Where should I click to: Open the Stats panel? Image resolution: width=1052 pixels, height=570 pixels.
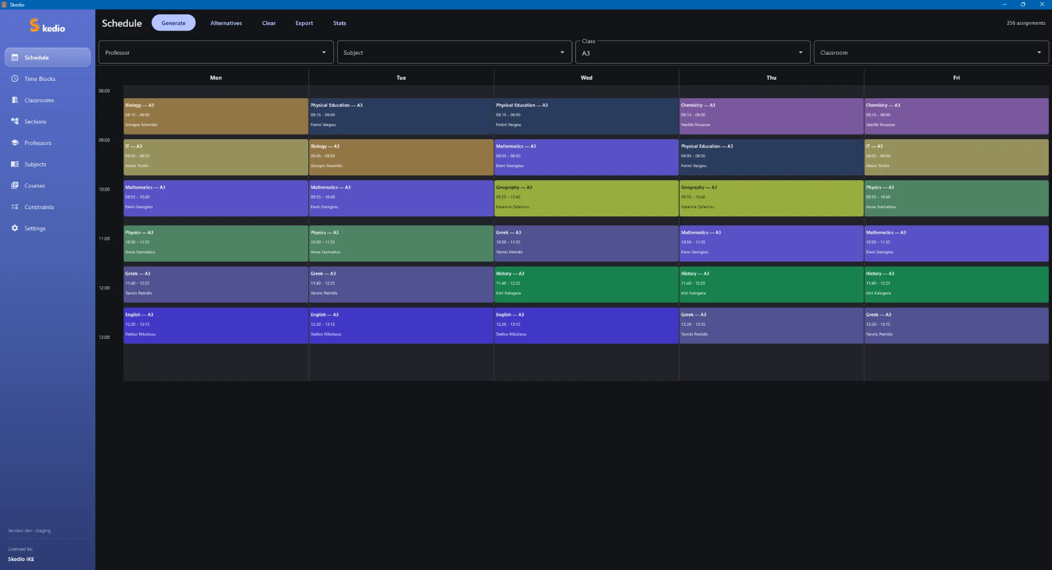point(340,23)
